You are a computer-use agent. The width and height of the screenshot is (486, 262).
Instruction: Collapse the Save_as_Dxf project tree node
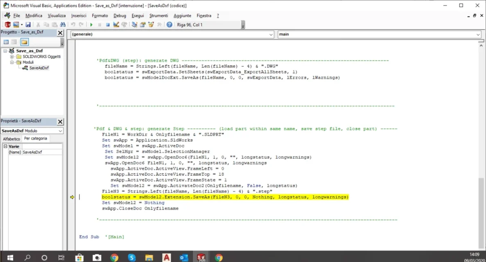tap(5, 50)
